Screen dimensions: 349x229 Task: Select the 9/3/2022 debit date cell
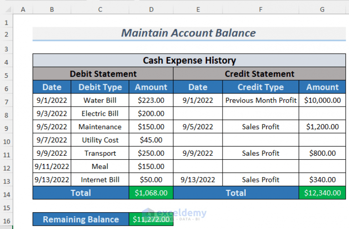52,113
